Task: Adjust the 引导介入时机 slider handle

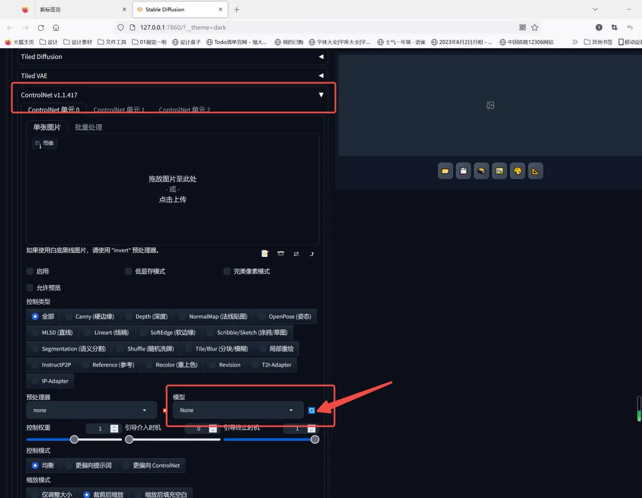Action: [x=129, y=439]
